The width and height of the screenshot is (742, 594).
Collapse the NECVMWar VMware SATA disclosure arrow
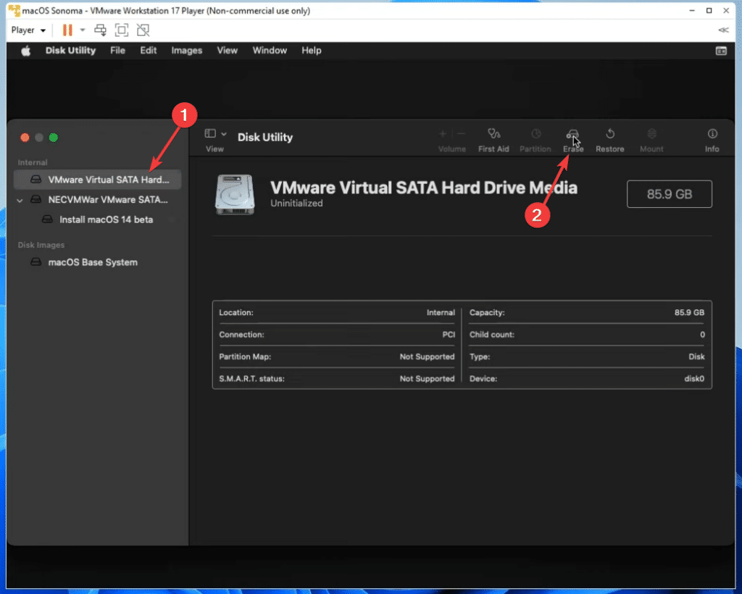(20, 201)
